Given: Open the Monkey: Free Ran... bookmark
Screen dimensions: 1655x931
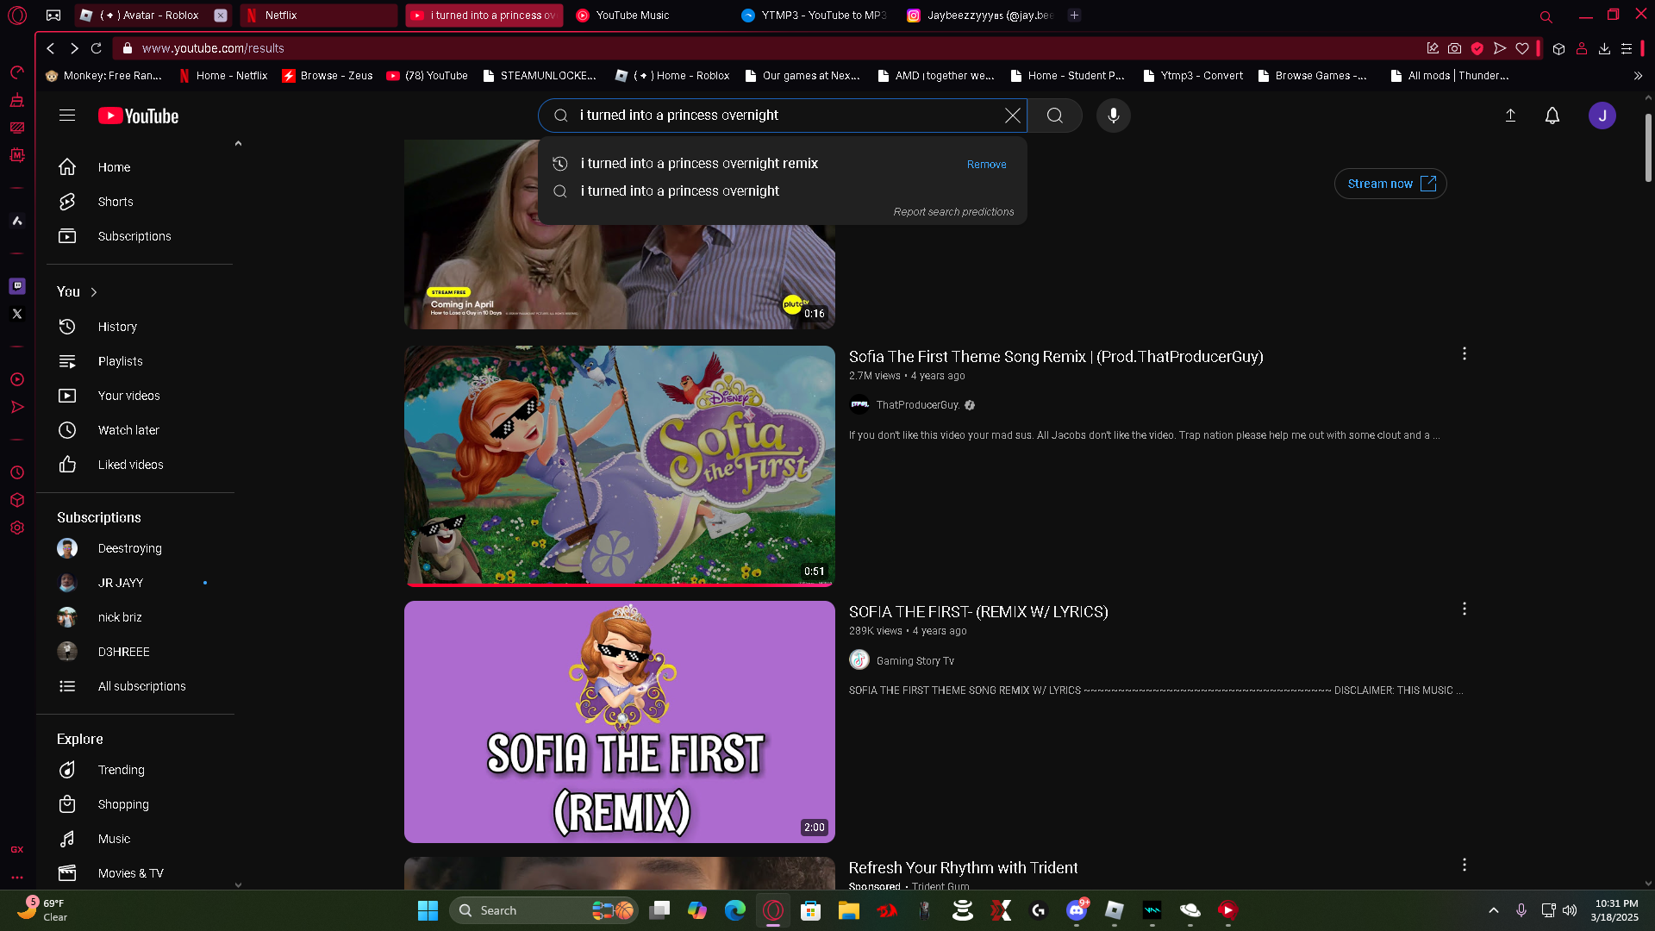Looking at the screenshot, I should tap(103, 76).
